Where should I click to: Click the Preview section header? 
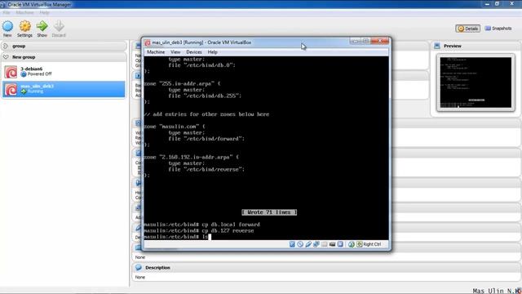coord(476,46)
